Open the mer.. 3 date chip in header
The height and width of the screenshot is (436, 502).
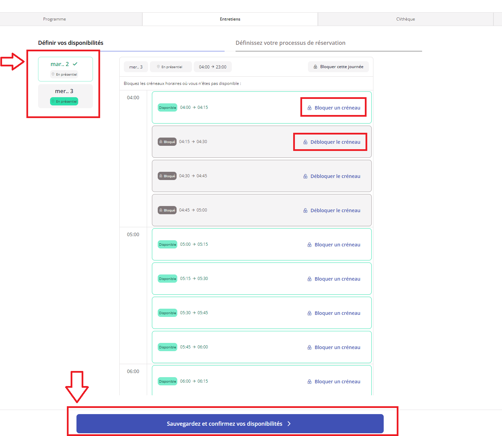[136, 67]
